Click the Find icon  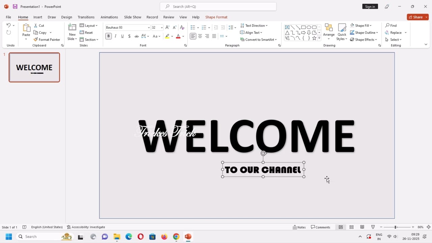391,25
